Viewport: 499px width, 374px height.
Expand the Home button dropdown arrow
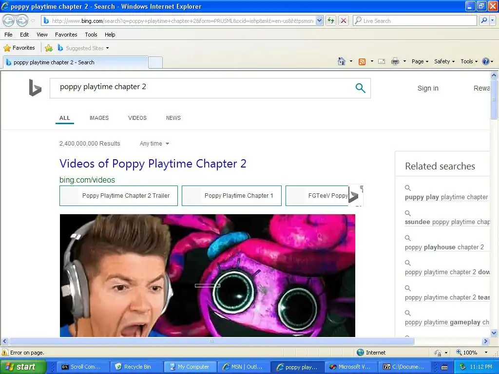pos(351,61)
